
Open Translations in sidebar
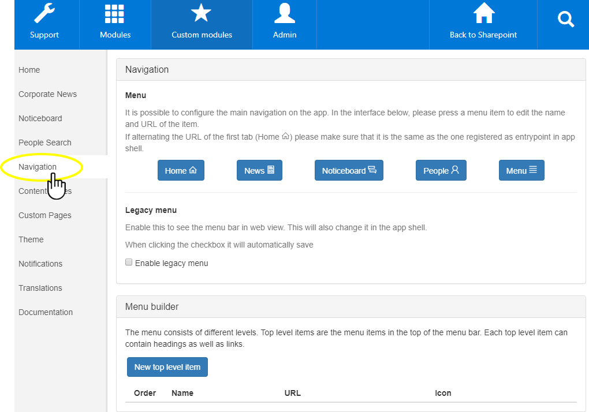[40, 288]
